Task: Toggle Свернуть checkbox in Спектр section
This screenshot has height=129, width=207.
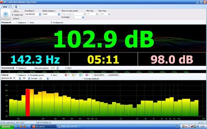Action: (x=17, y=75)
